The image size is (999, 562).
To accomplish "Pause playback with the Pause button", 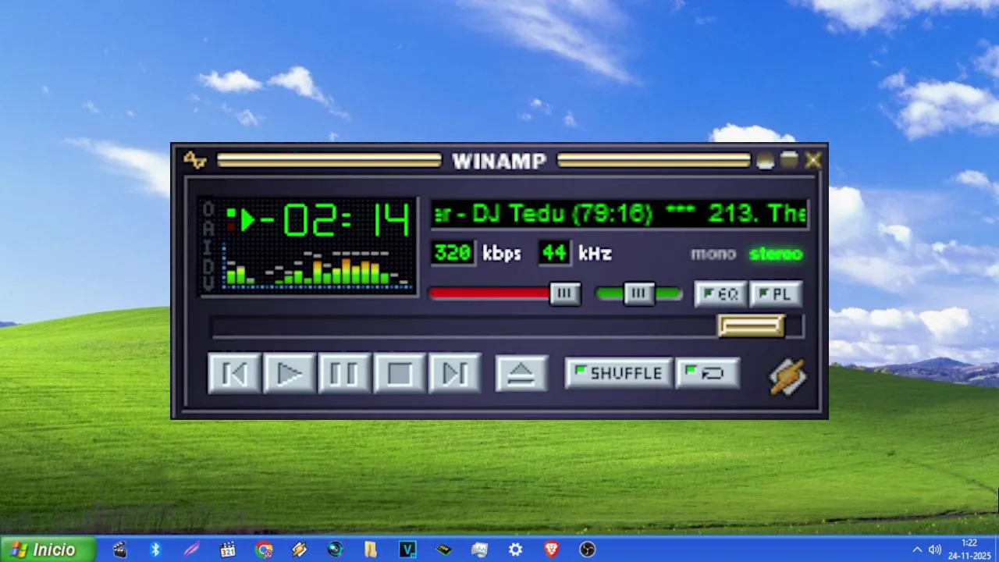I will point(344,373).
